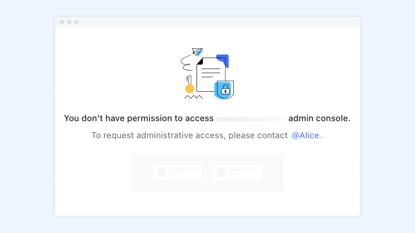Image resolution: width=415 pixels, height=233 pixels.
Task: Click the folded black corner of the document
Action: click(x=200, y=61)
